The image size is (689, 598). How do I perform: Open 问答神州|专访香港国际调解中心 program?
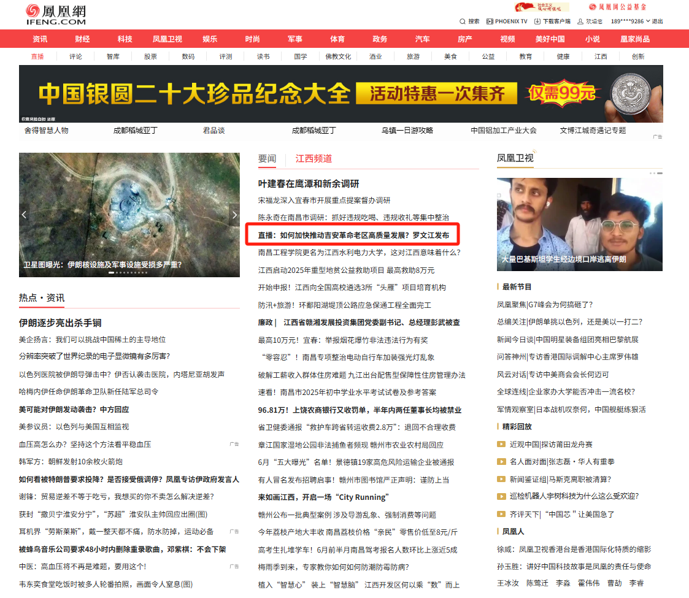click(x=568, y=357)
